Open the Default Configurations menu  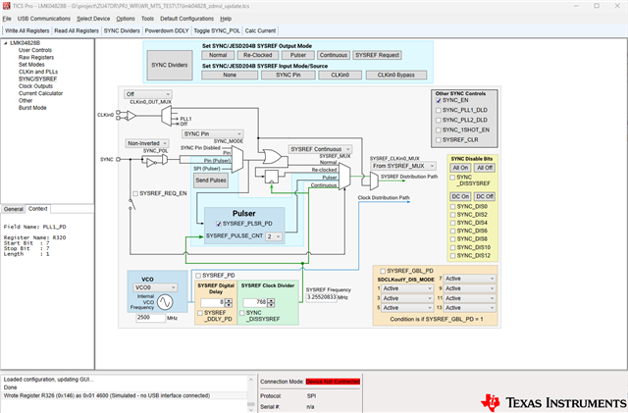[187, 19]
